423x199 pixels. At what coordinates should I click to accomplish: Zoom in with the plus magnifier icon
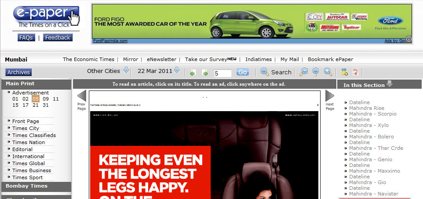point(328,72)
